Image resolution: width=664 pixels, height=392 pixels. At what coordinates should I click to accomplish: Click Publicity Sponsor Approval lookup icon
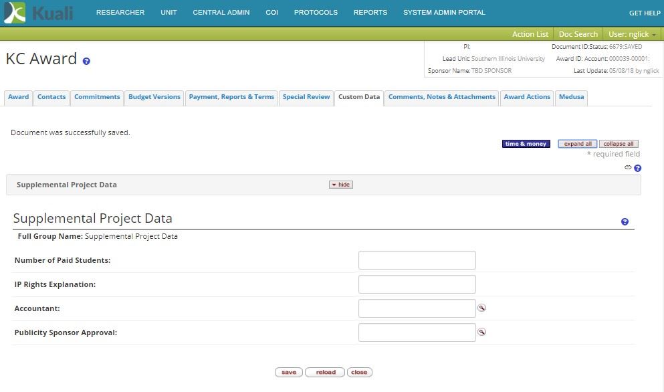[x=481, y=332]
